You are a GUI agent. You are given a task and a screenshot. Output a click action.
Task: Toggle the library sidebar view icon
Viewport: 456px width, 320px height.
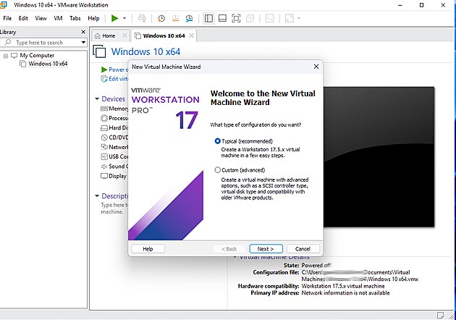pyautogui.click(x=209, y=17)
